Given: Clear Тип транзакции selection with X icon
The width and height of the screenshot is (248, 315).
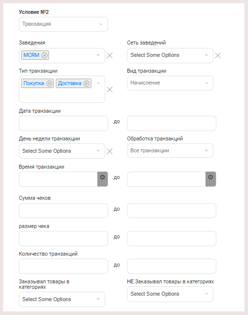Looking at the screenshot, I should pos(110,90).
